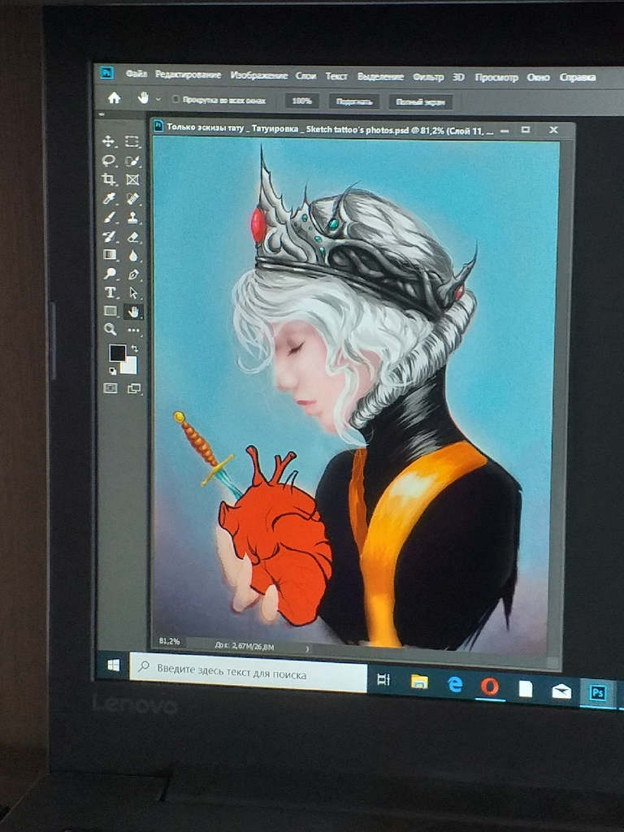Select the Rectangular Marquee tool
This screenshot has width=624, height=832.
tap(132, 141)
